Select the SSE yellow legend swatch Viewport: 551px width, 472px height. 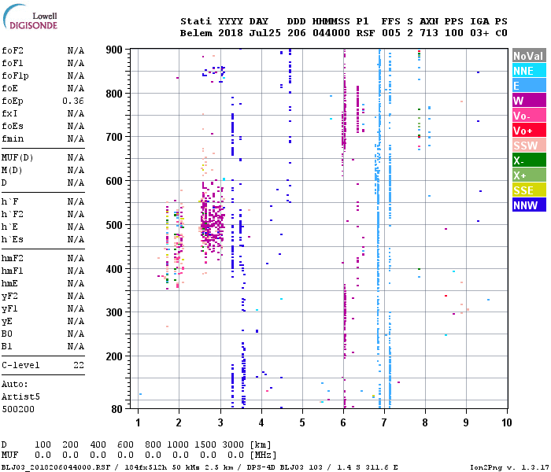pos(529,190)
